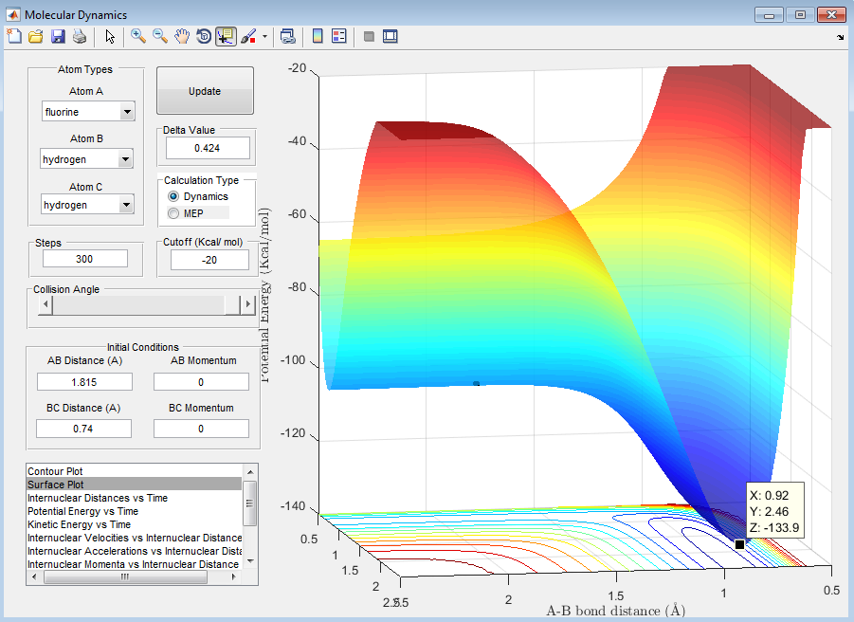
Task: Click the AB Distance input field
Action: tap(84, 381)
